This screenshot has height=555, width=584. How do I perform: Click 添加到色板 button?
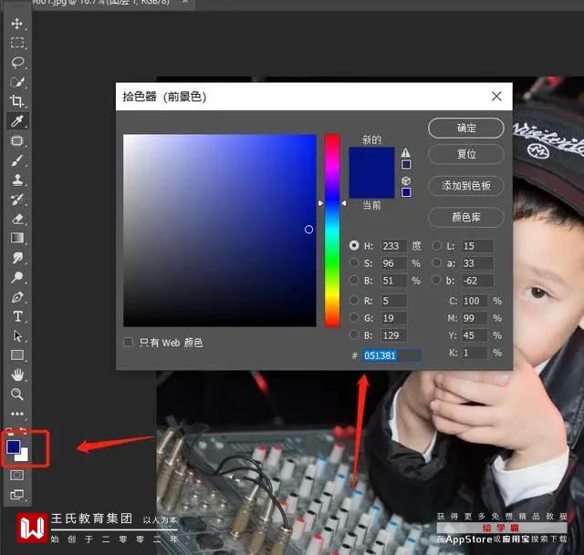tap(466, 186)
